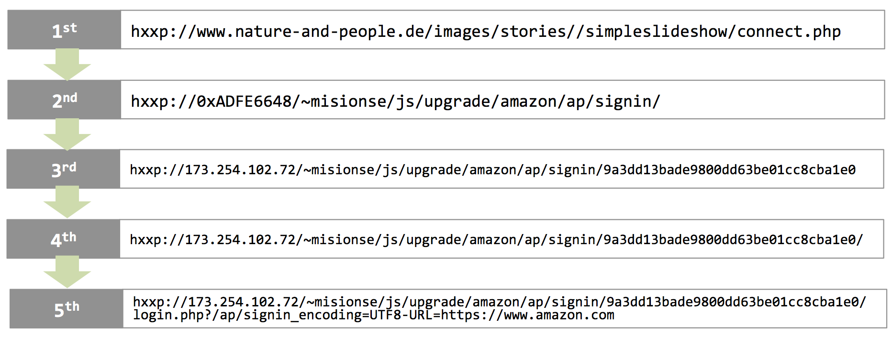This screenshot has width=893, height=338.
Task: Click the first line of the 5th URL
Action: [x=500, y=302]
